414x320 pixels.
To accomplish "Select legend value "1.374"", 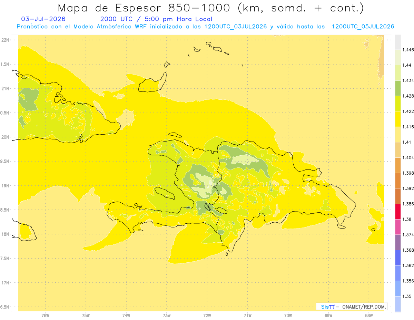I will [x=408, y=235].
